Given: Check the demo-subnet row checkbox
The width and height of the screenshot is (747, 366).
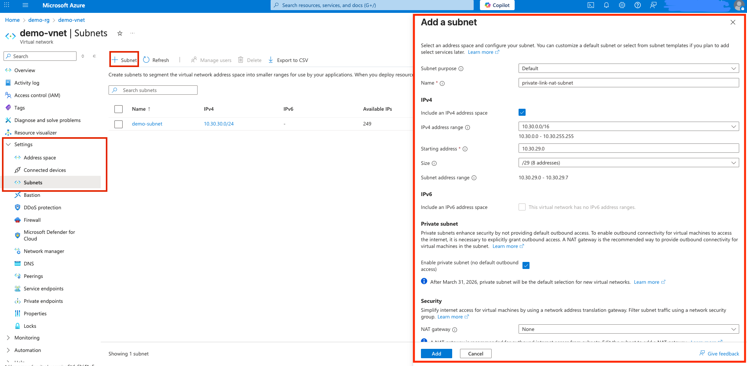Looking at the screenshot, I should click(118, 124).
